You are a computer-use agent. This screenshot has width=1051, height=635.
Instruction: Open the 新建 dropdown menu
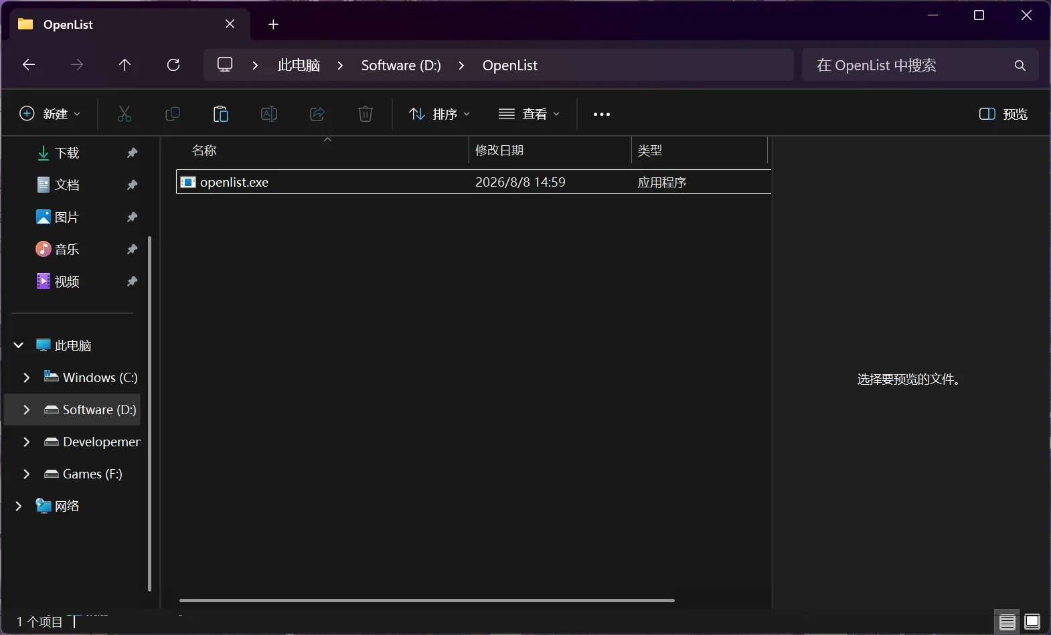[50, 114]
